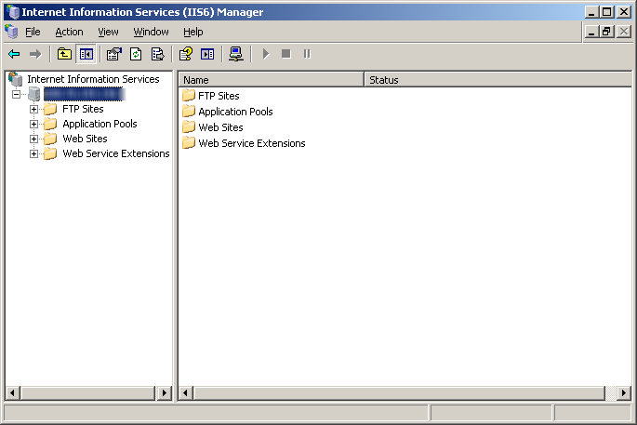The width and height of the screenshot is (637, 425).
Task: Expand the FTP Sites tree node
Action: (33, 110)
